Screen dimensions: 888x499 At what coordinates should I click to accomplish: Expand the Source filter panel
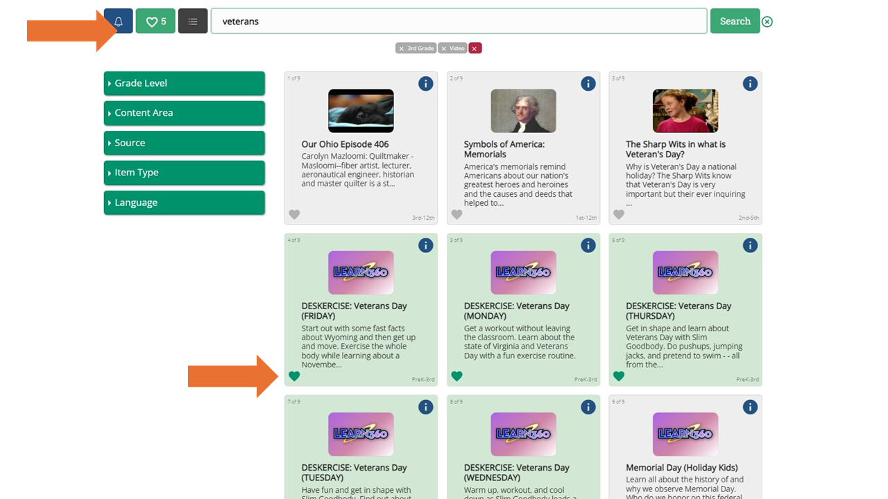[185, 143]
